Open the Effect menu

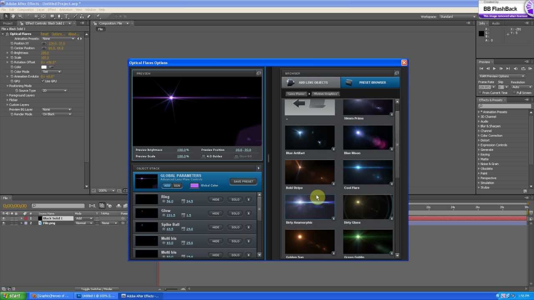pyautogui.click(x=52, y=10)
